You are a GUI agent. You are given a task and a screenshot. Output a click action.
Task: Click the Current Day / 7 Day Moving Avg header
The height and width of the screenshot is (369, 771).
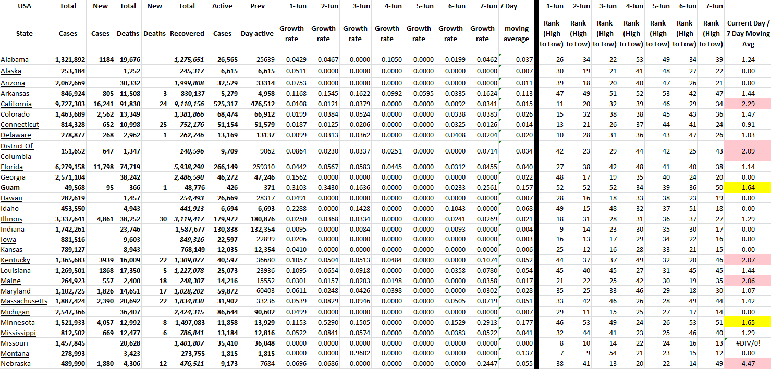[748, 34]
